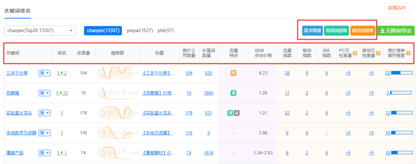The image size is (418, 164).
Task: Click 竞价公司数量 value 74
Action: click(189, 153)
